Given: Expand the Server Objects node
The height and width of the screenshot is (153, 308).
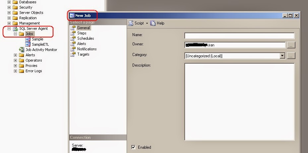Looking at the screenshot, I should coord(9,13).
